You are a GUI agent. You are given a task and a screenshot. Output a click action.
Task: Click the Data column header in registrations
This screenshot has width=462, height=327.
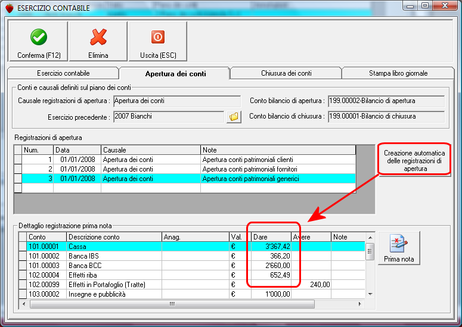click(x=77, y=150)
